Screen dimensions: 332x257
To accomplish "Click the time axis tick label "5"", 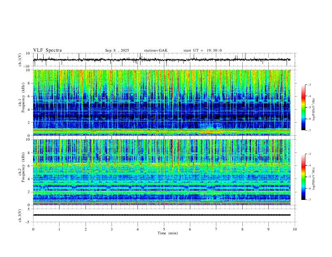I will (164, 229).
